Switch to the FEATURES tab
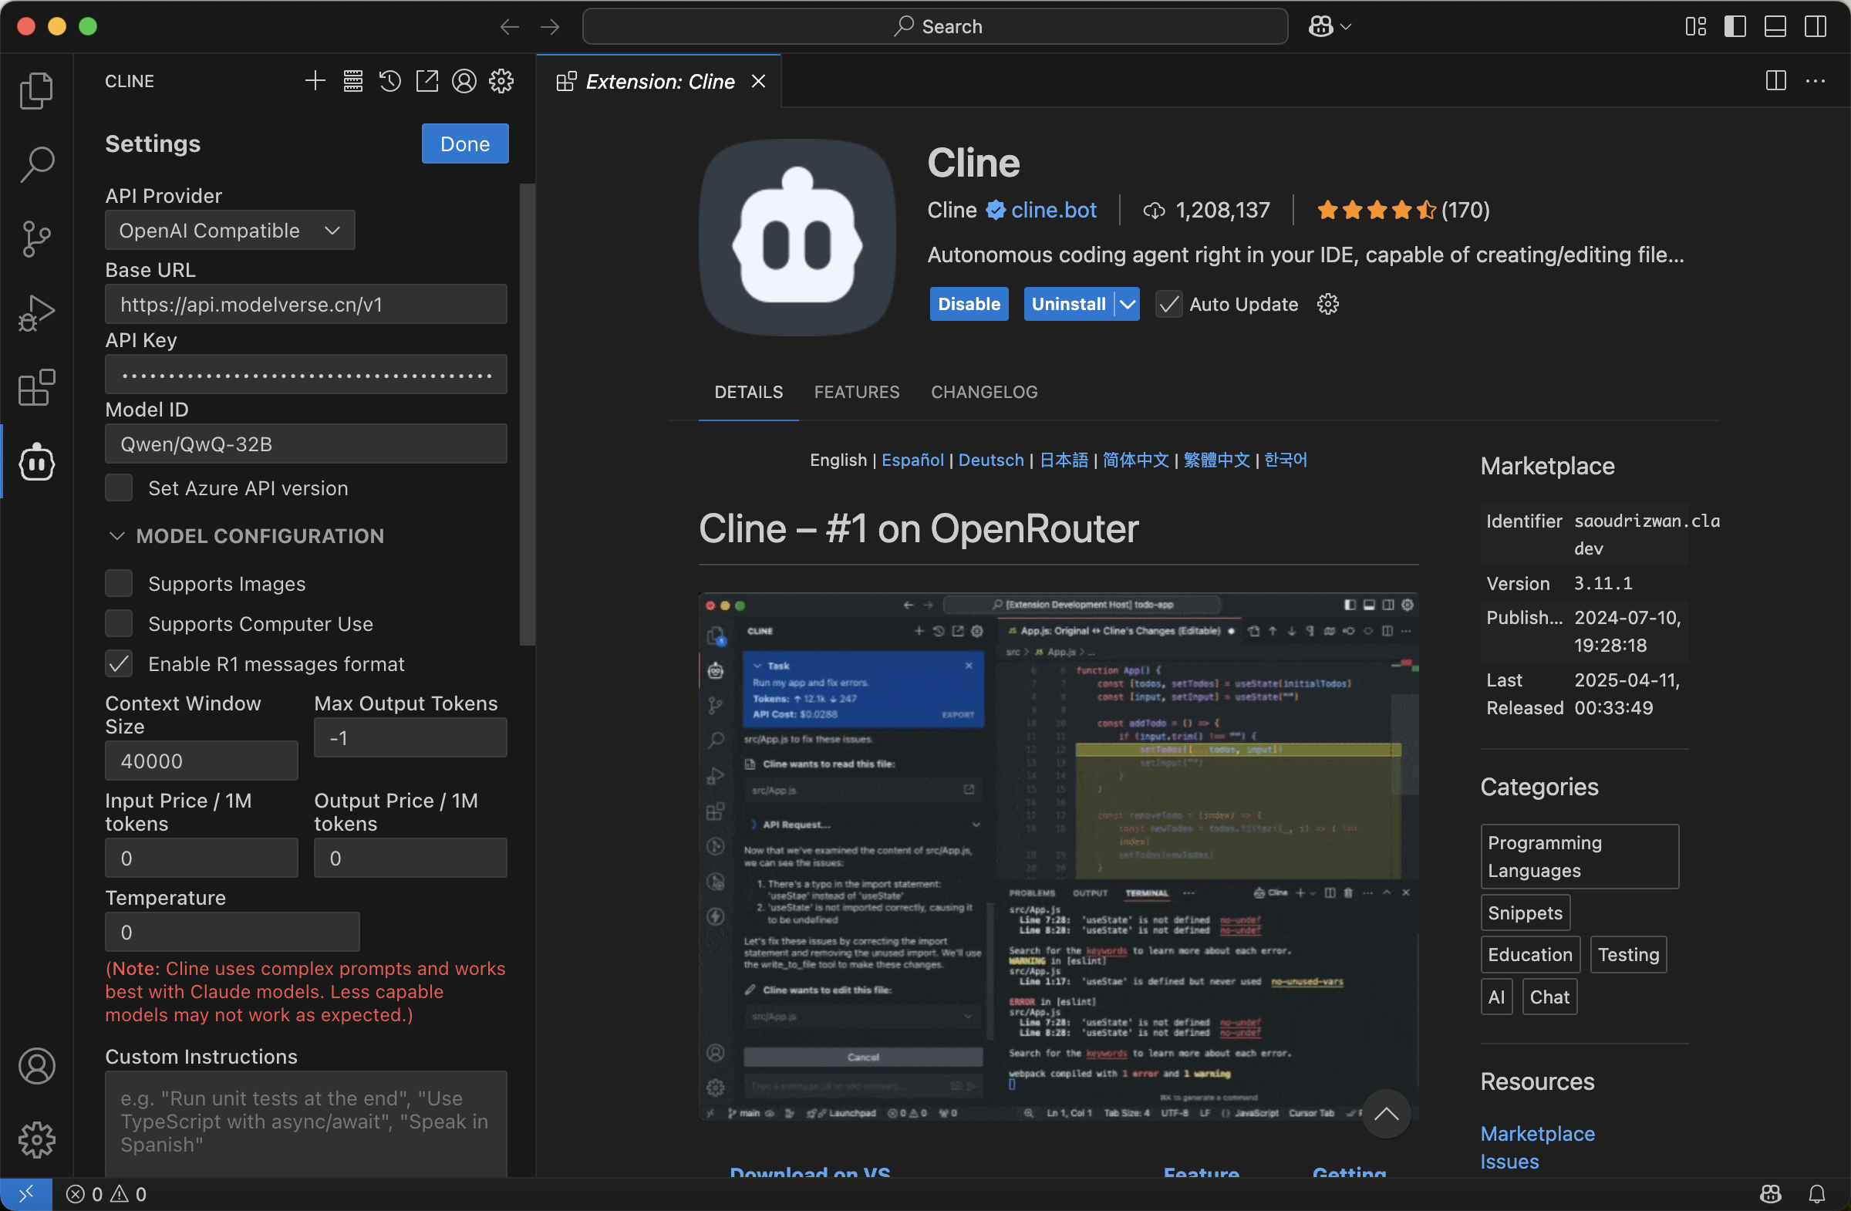1851x1211 pixels. click(857, 392)
